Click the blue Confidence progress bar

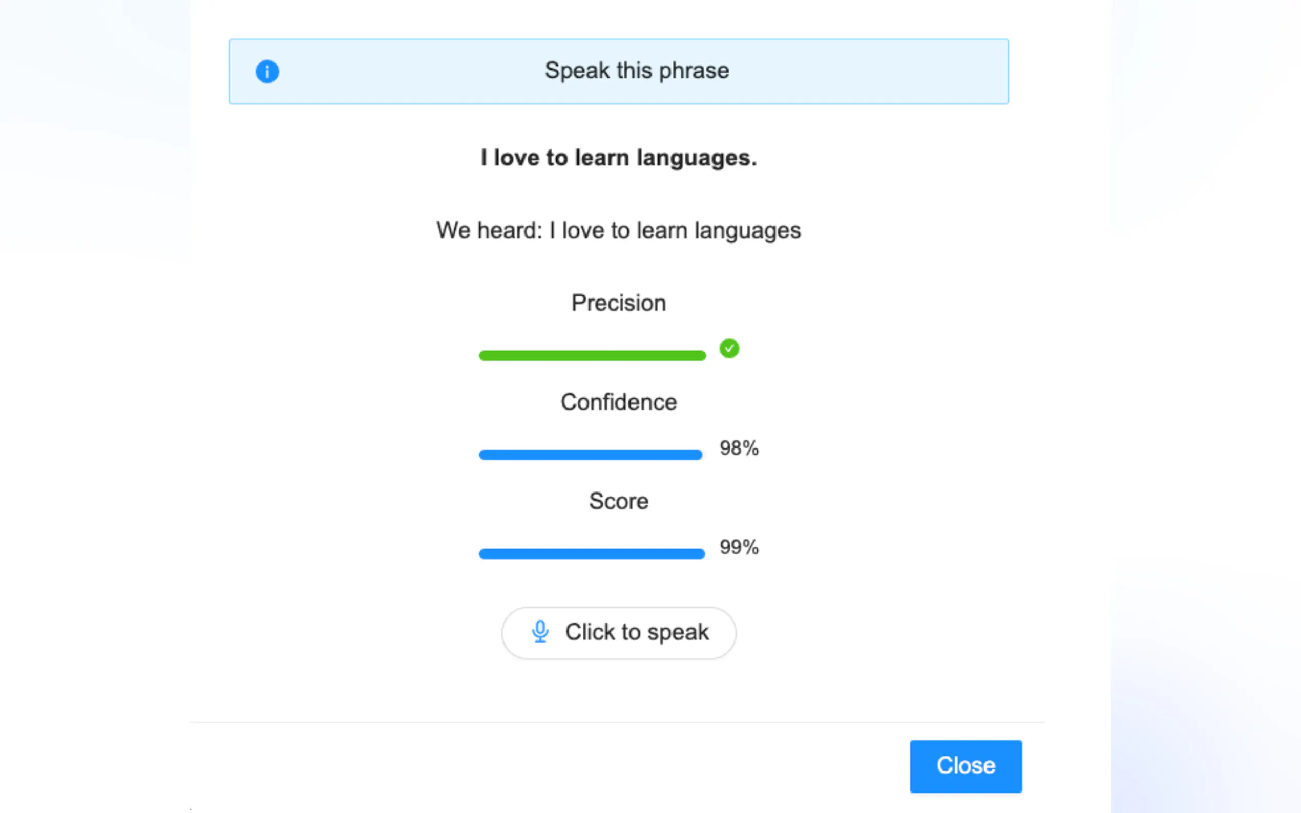click(590, 455)
